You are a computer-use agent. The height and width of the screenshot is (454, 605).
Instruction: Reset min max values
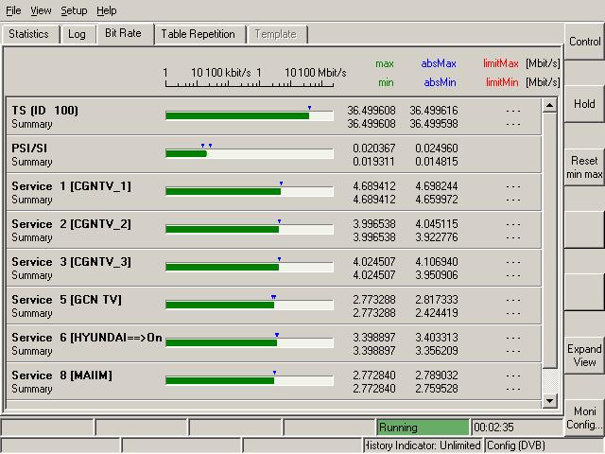[584, 167]
